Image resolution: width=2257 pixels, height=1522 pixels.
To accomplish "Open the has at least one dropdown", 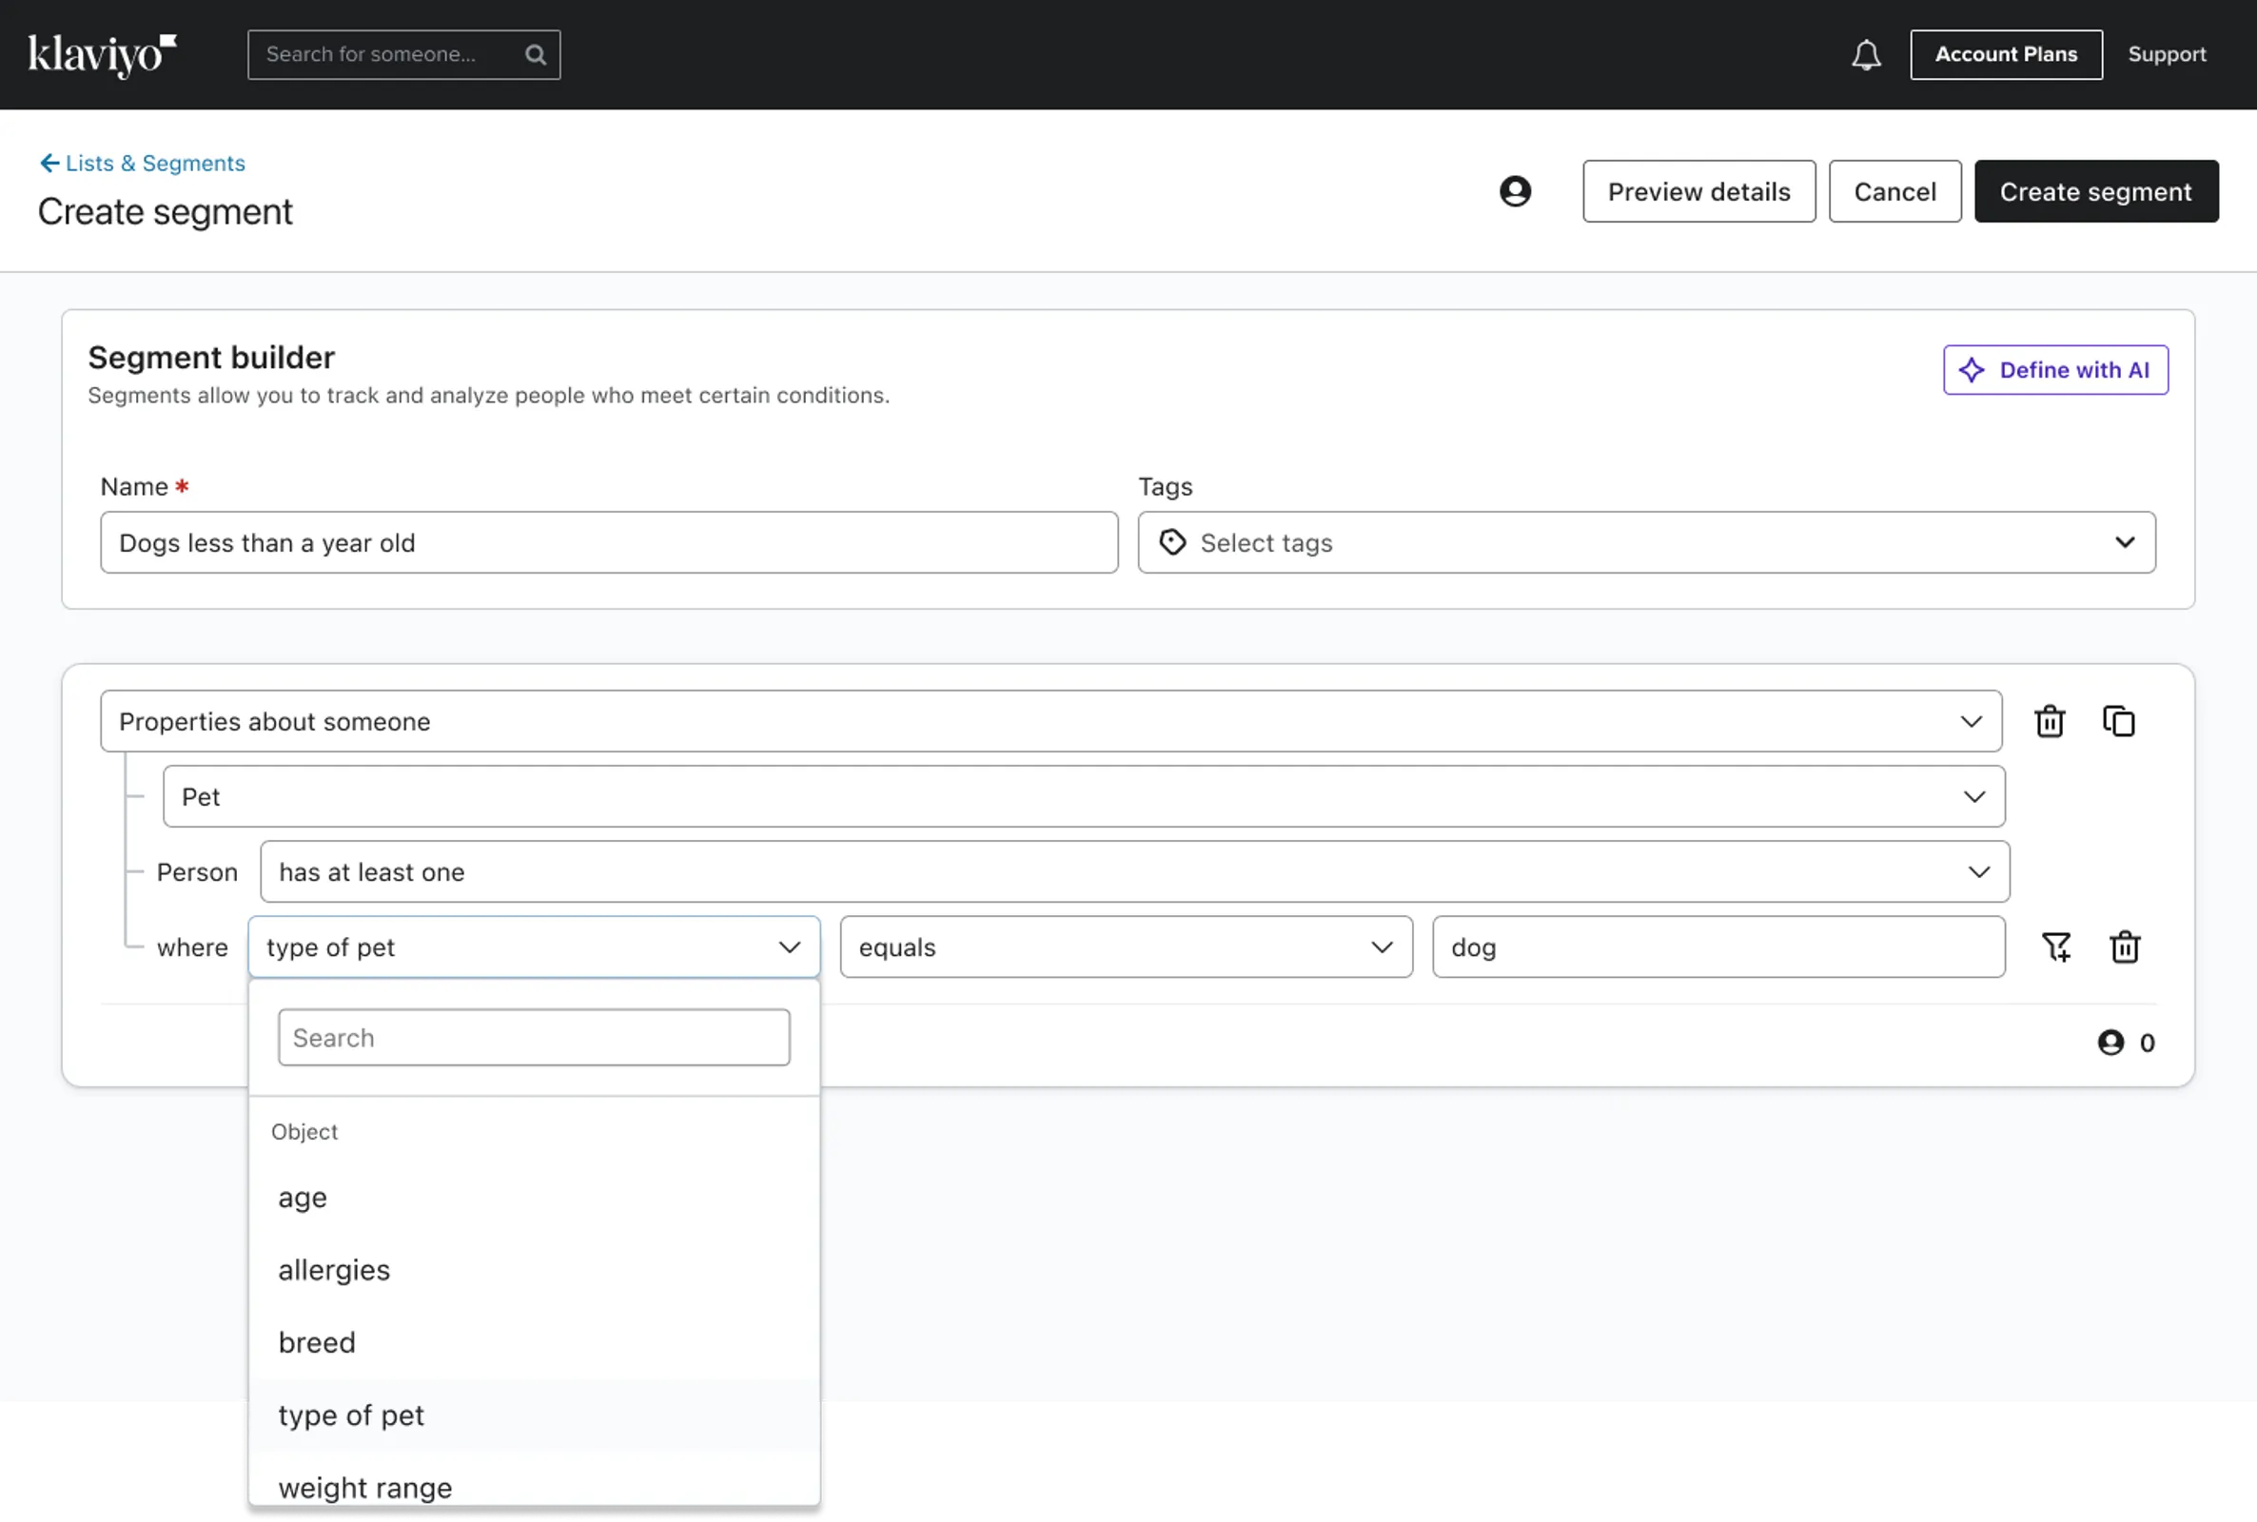I will 1134,871.
